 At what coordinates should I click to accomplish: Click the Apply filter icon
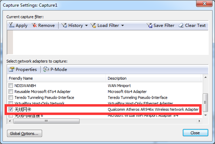(11, 25)
